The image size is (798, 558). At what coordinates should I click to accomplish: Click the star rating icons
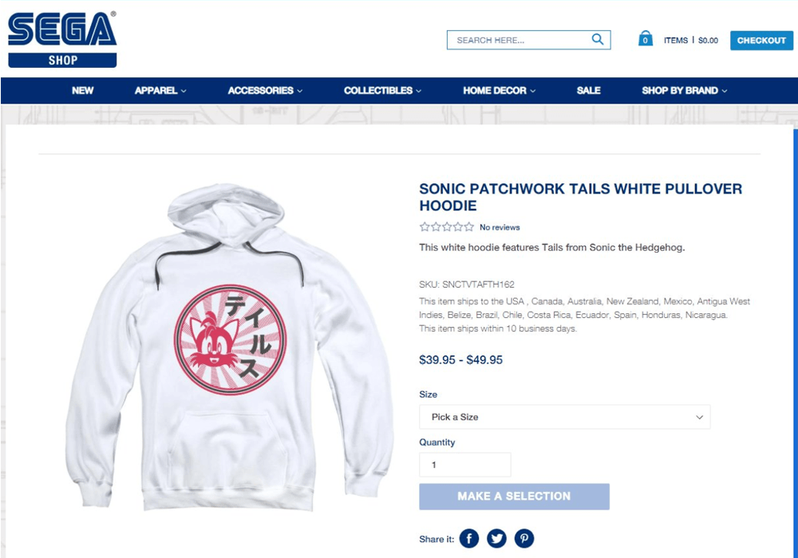(447, 227)
